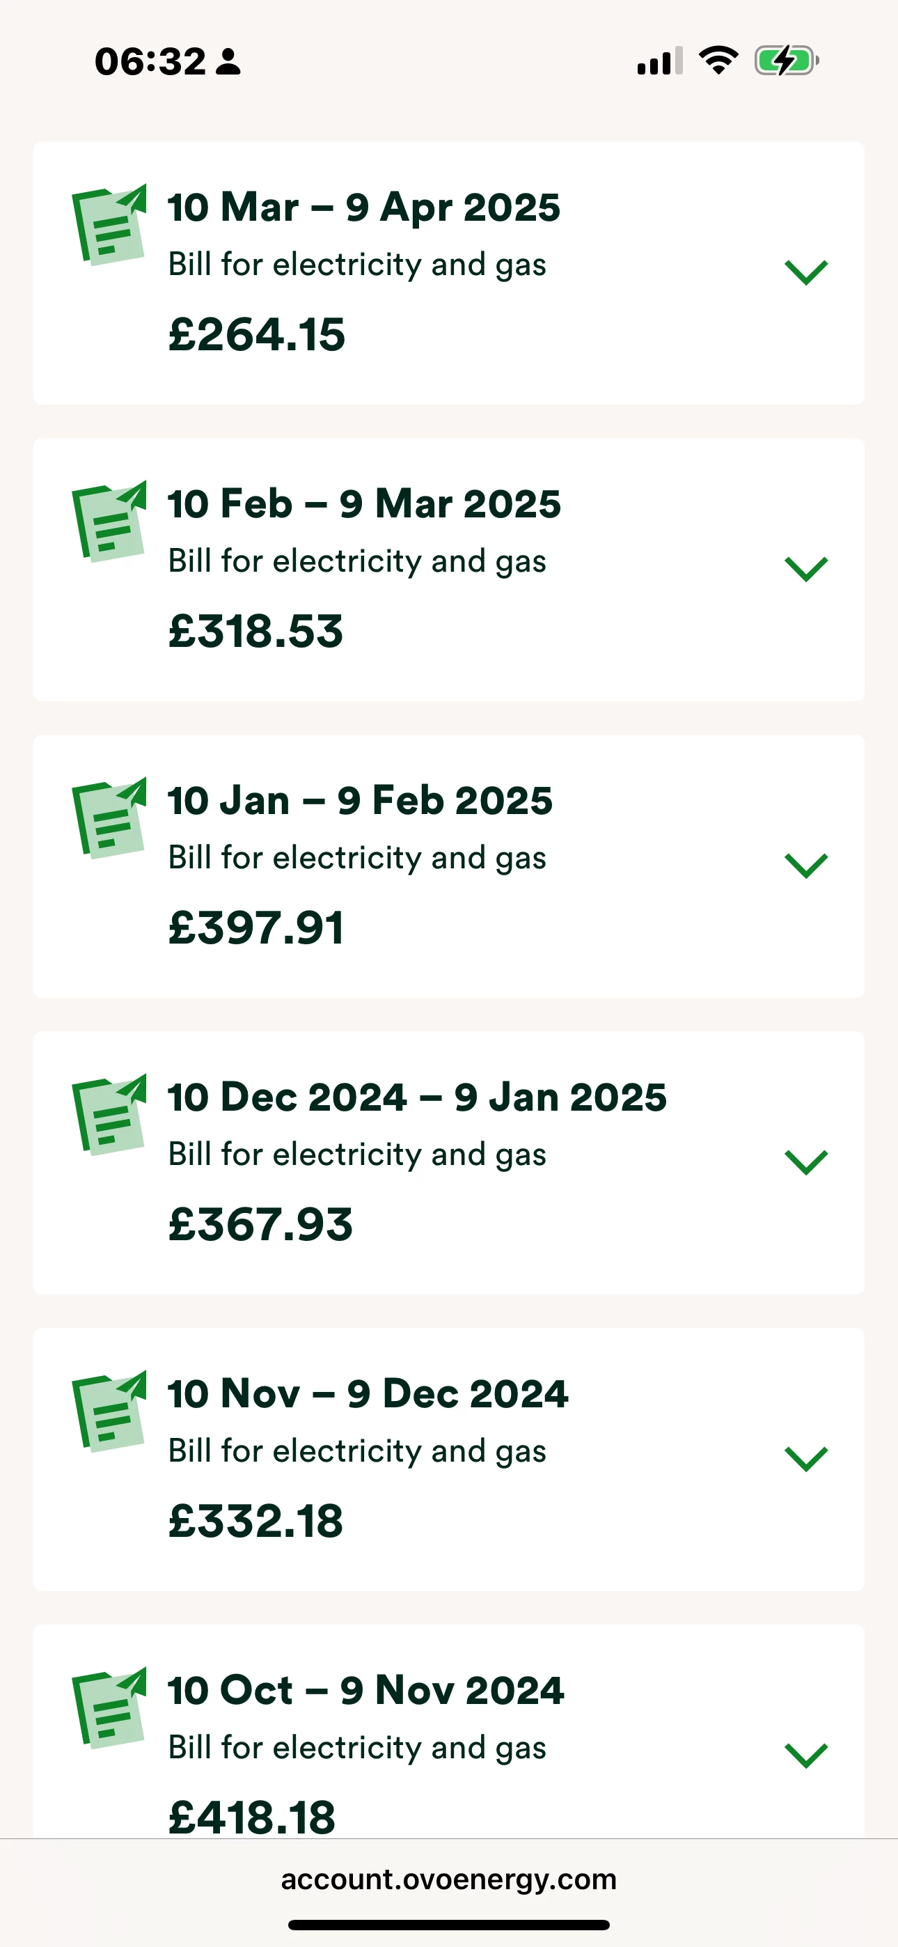Select the 10 Dec 2024 – 9 Jan 2025 heading
The image size is (898, 1947).
(x=417, y=1097)
